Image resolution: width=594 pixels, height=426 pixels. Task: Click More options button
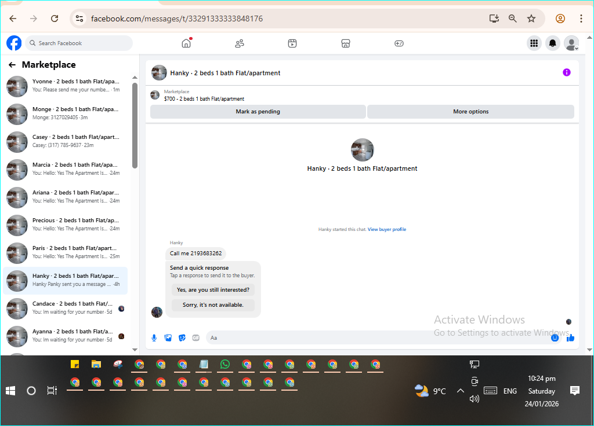pos(471,112)
